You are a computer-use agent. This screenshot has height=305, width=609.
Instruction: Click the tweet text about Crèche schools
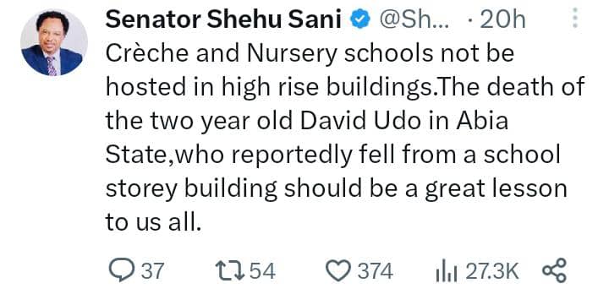(345, 138)
